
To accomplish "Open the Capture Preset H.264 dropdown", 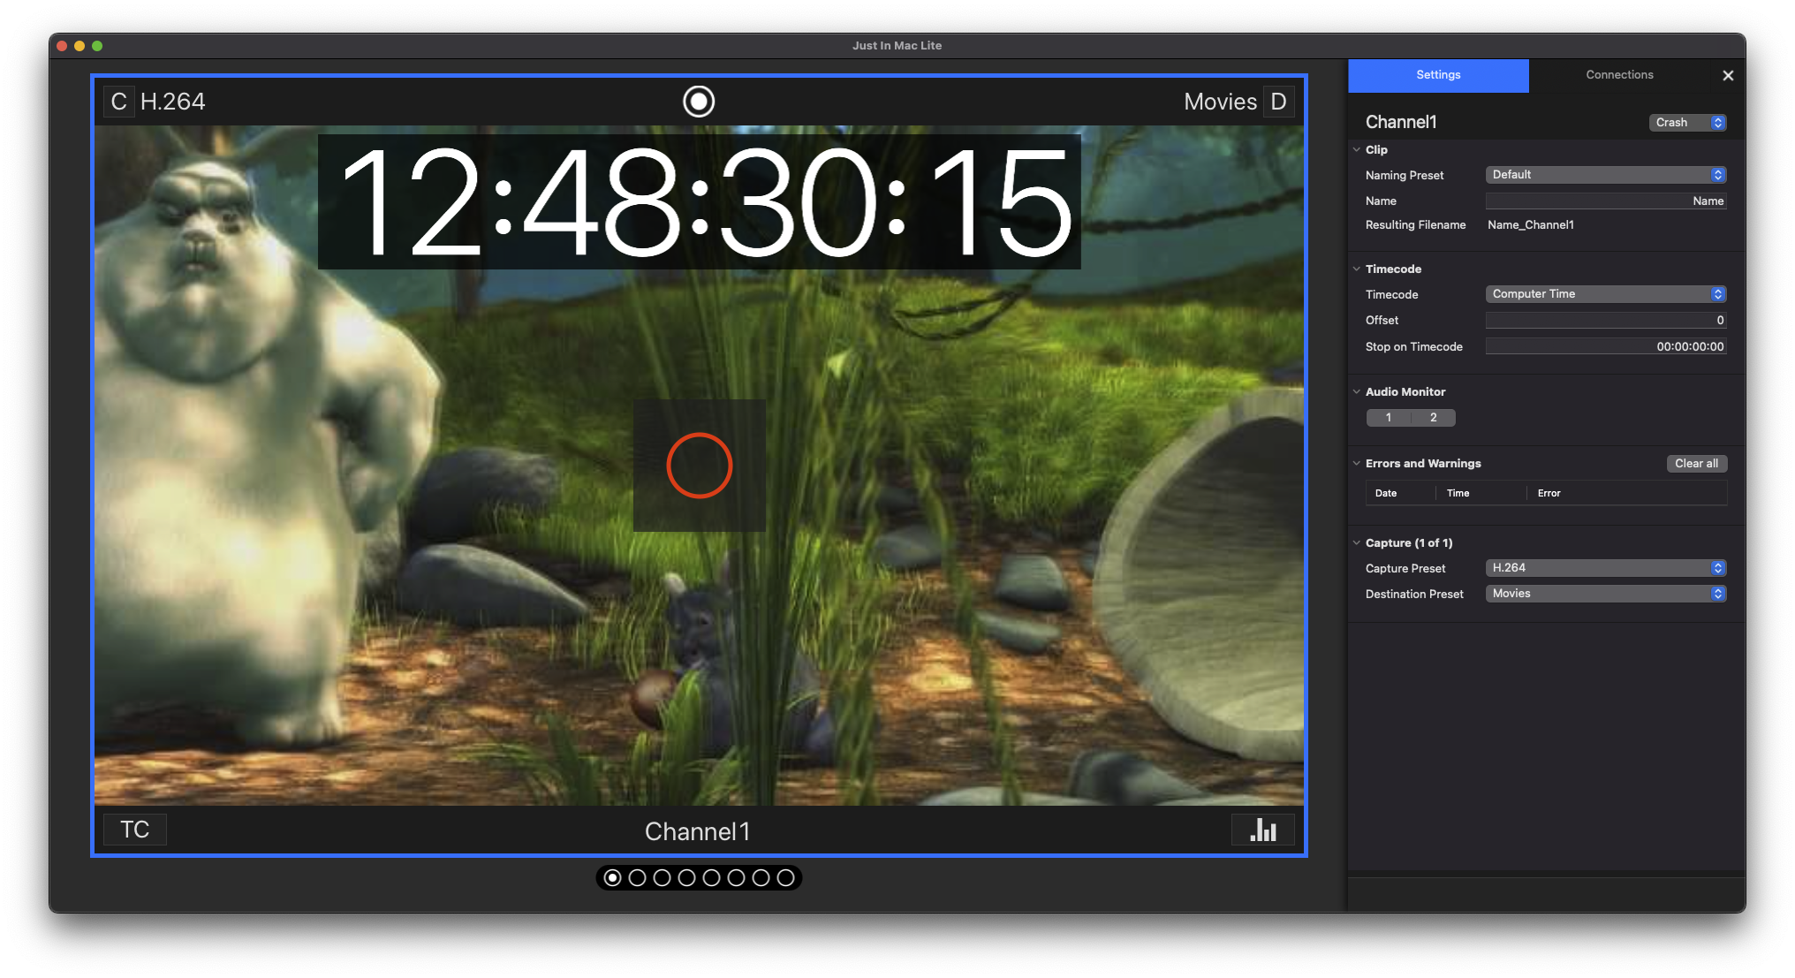I will click(x=1606, y=568).
